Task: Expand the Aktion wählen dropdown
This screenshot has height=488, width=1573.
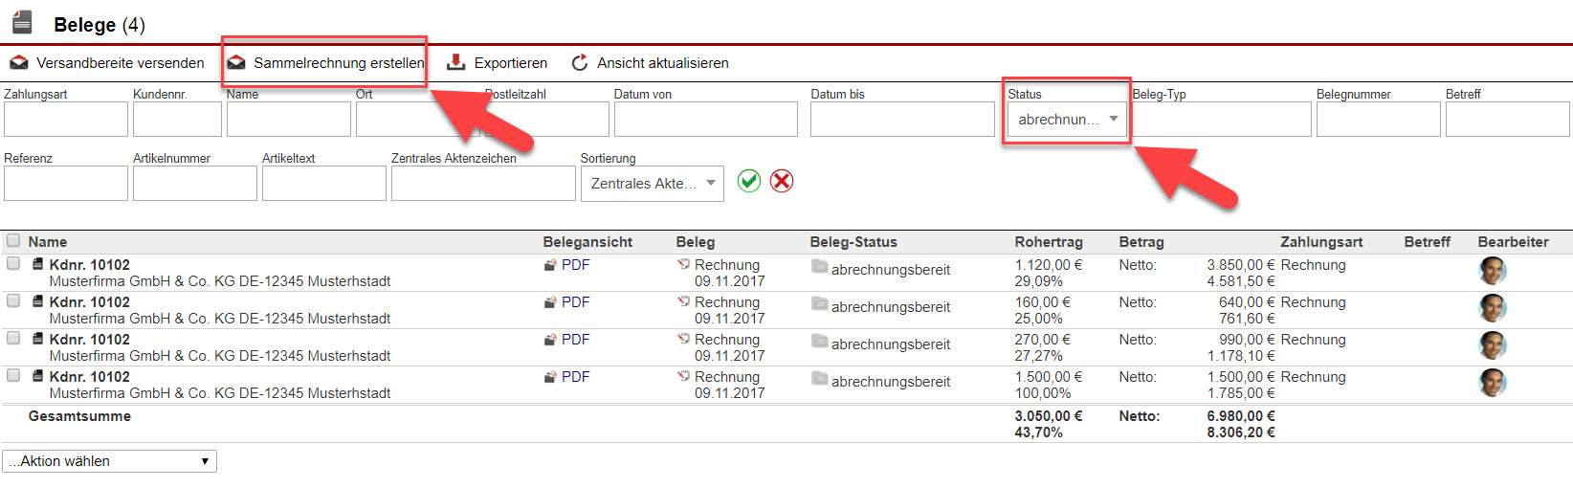Action: click(109, 461)
